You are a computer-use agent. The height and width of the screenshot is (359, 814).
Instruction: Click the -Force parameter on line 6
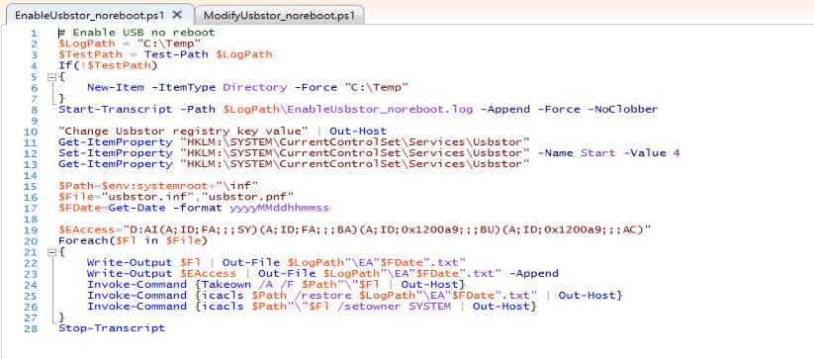316,87
